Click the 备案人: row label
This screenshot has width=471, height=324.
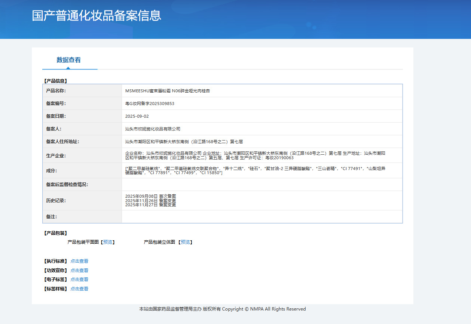[53, 129]
